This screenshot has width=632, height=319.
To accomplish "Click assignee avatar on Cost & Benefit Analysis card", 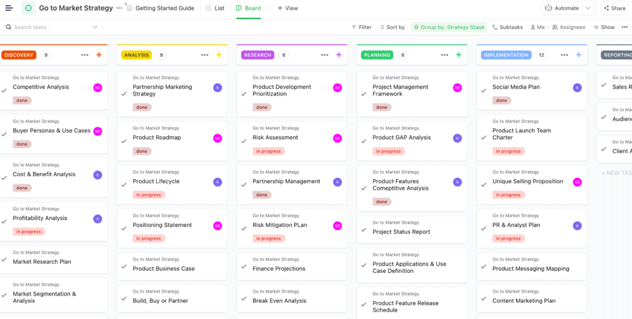I will pos(98,175).
